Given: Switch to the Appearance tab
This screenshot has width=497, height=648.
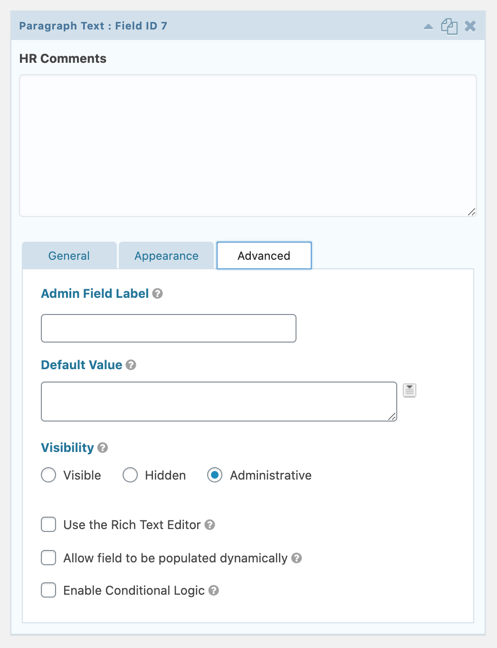Looking at the screenshot, I should point(166,255).
